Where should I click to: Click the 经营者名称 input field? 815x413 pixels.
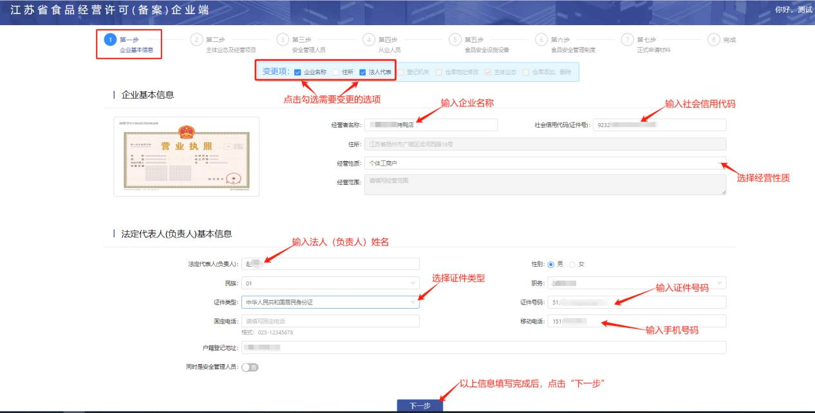tap(431, 125)
